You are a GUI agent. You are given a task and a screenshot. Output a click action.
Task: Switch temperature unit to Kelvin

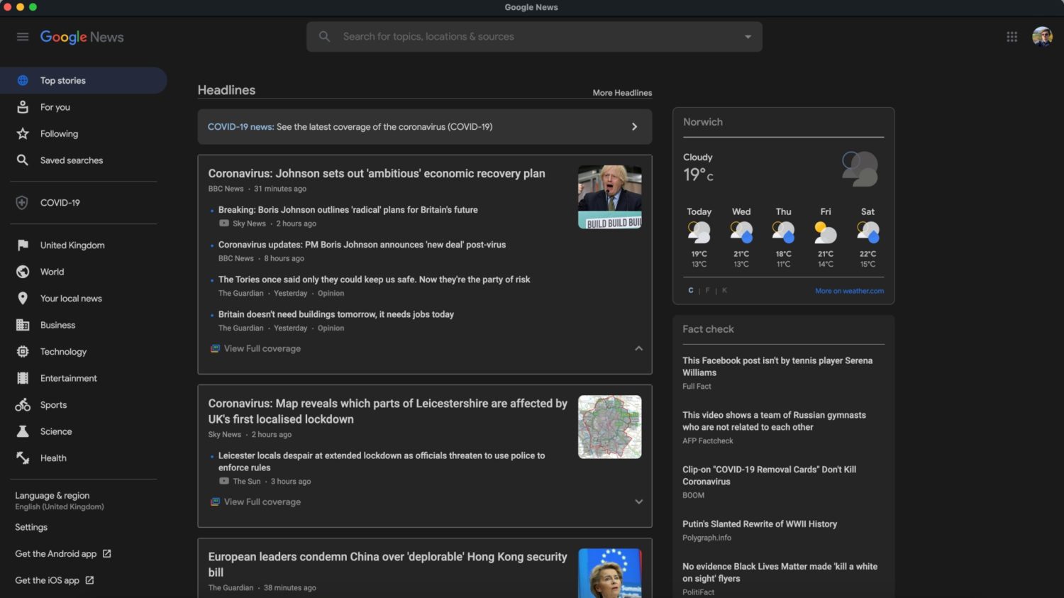tap(724, 290)
